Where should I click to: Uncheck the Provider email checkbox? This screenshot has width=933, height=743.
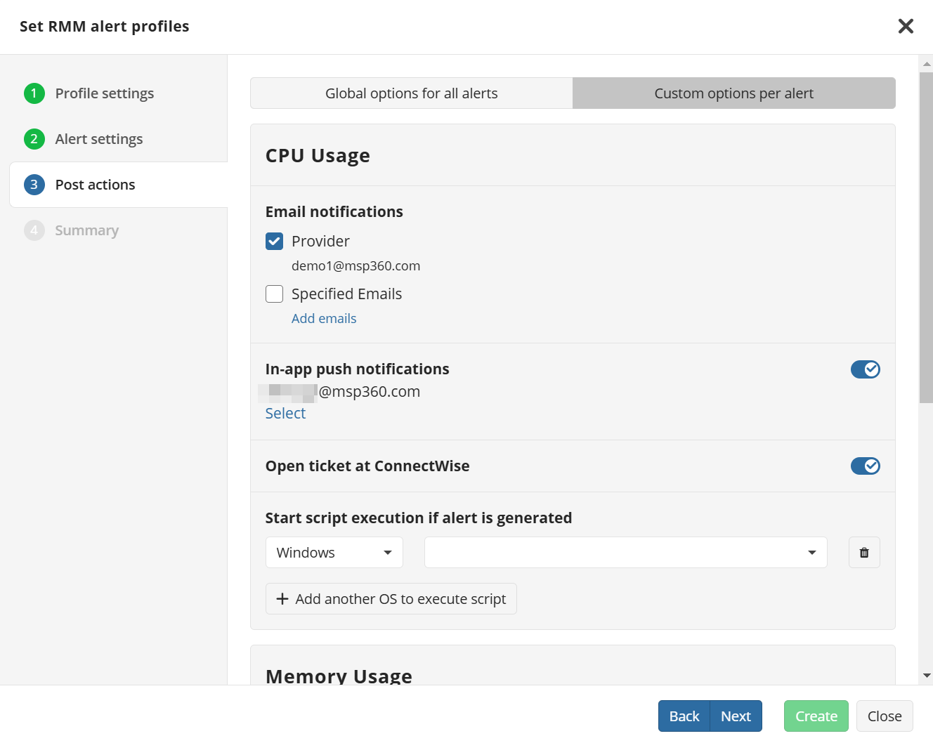275,242
